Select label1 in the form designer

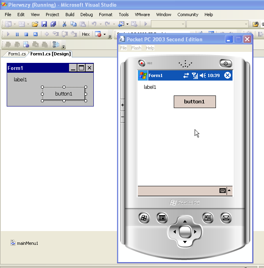pyautogui.click(x=20, y=80)
